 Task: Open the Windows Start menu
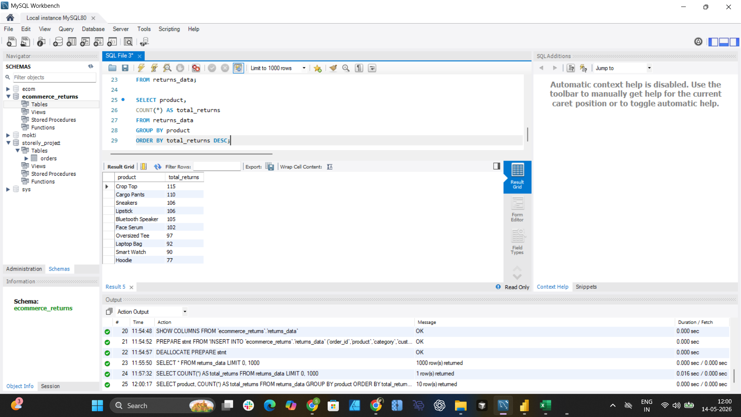97,405
